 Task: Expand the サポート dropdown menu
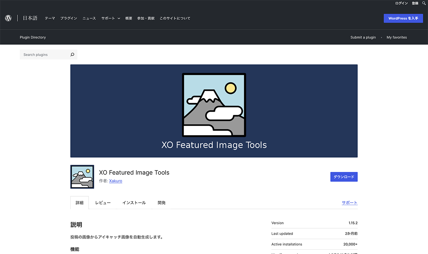(x=111, y=18)
